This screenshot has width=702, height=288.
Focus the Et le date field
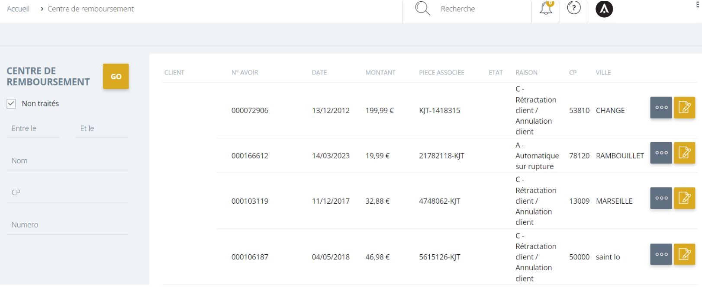(102, 129)
